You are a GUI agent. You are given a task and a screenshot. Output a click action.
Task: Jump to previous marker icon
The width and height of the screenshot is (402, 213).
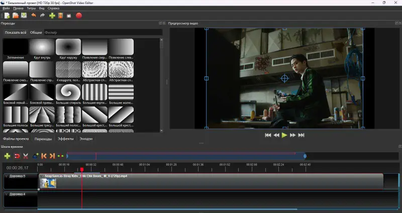coord(44,156)
